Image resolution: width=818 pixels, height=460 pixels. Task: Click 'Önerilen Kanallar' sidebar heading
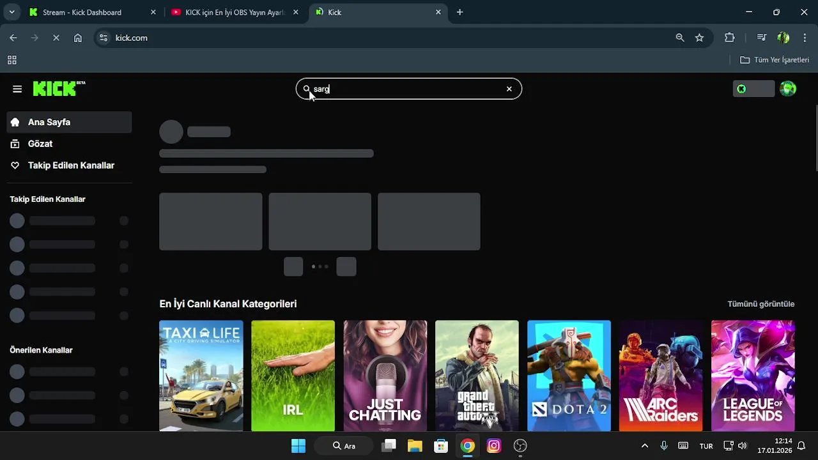pyautogui.click(x=41, y=350)
